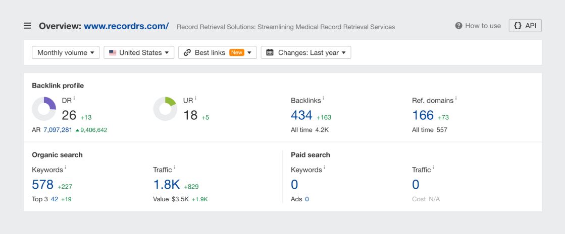Click the Organic search heading
Viewport: 565px width, 234px height.
[x=57, y=154]
